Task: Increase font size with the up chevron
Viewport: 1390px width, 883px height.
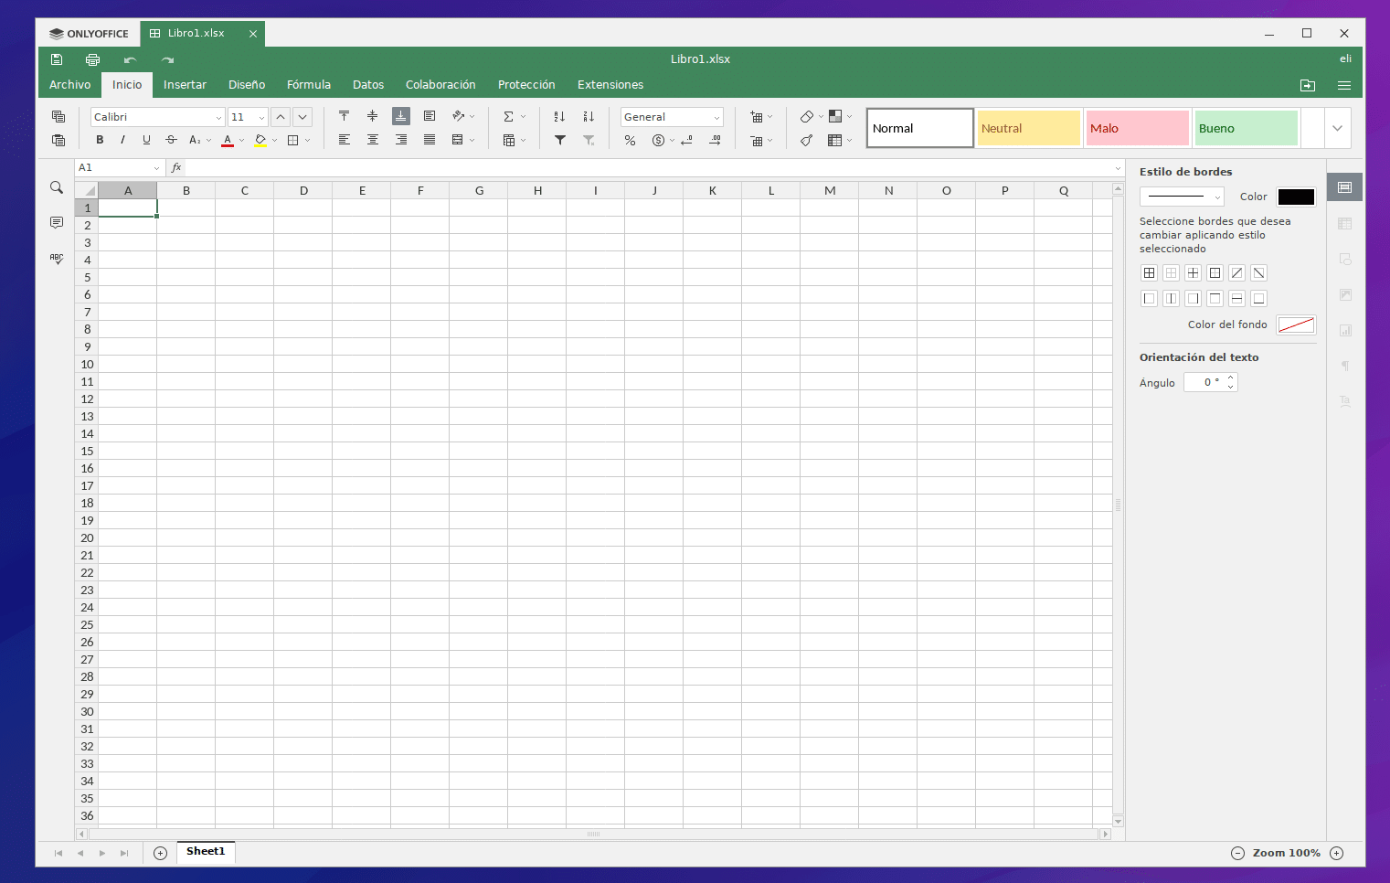Action: (x=281, y=117)
